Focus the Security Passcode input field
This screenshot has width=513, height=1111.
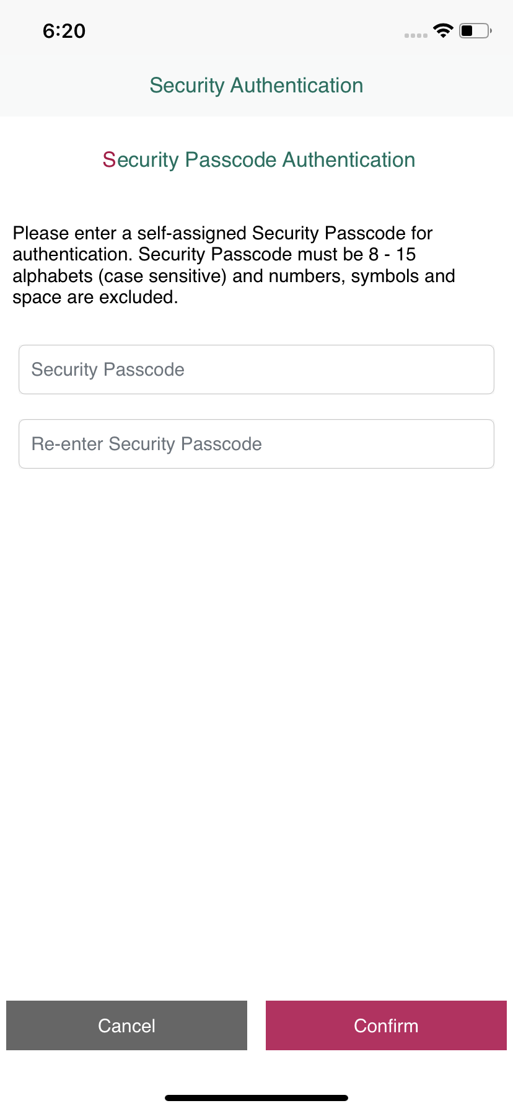[256, 370]
